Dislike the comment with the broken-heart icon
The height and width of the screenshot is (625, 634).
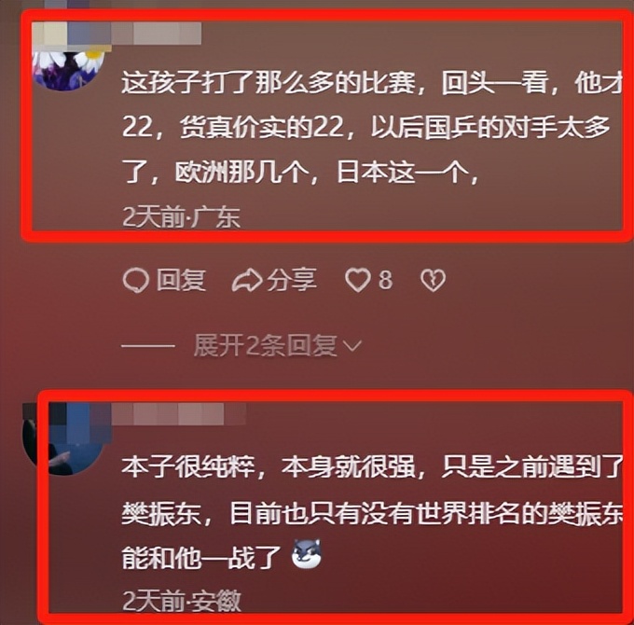(x=433, y=281)
